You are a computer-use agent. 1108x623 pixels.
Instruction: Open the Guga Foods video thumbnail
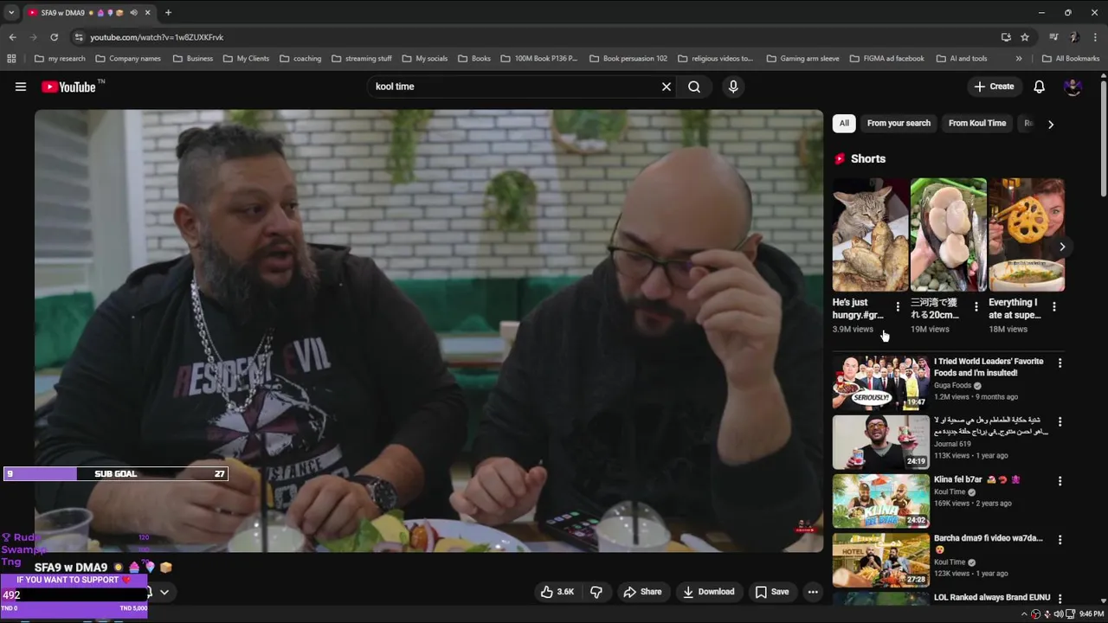point(880,382)
